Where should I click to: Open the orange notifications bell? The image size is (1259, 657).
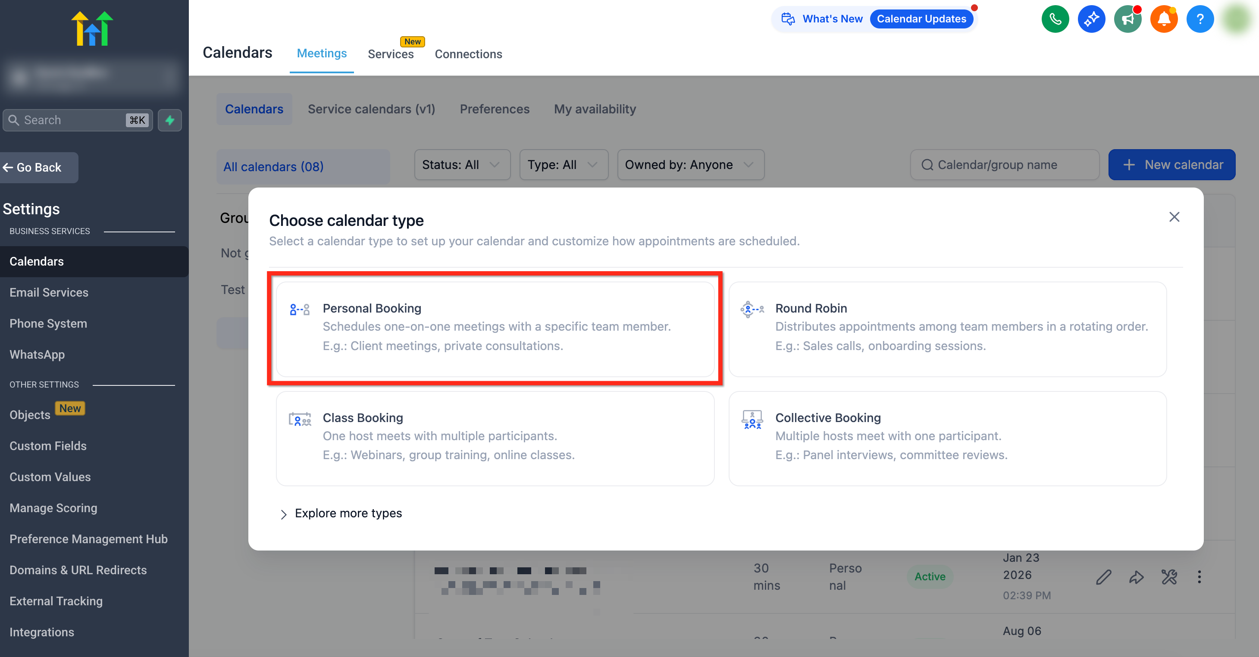coord(1164,19)
